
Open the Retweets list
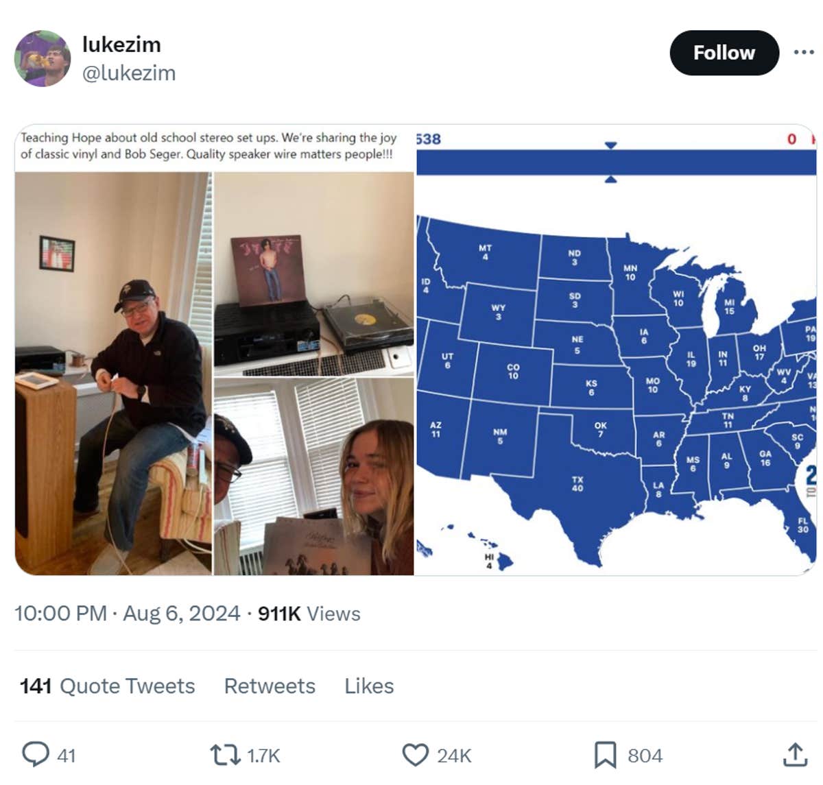tap(270, 686)
